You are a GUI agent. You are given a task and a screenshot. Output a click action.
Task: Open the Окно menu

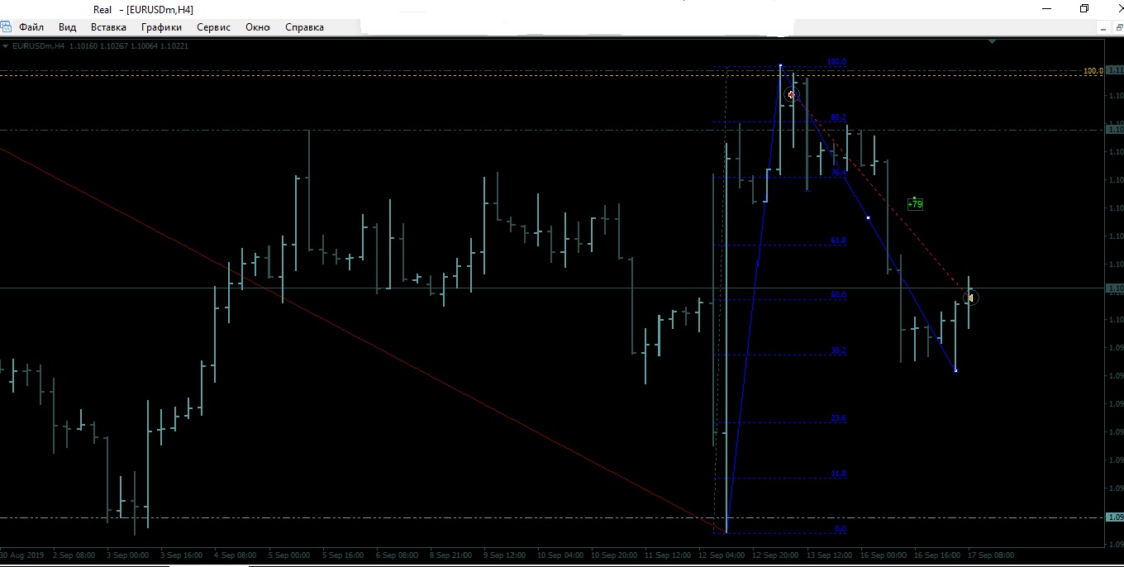pos(258,27)
